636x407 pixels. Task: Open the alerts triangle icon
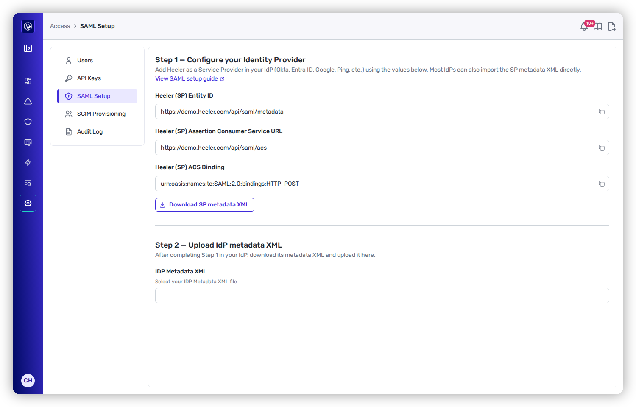28,101
